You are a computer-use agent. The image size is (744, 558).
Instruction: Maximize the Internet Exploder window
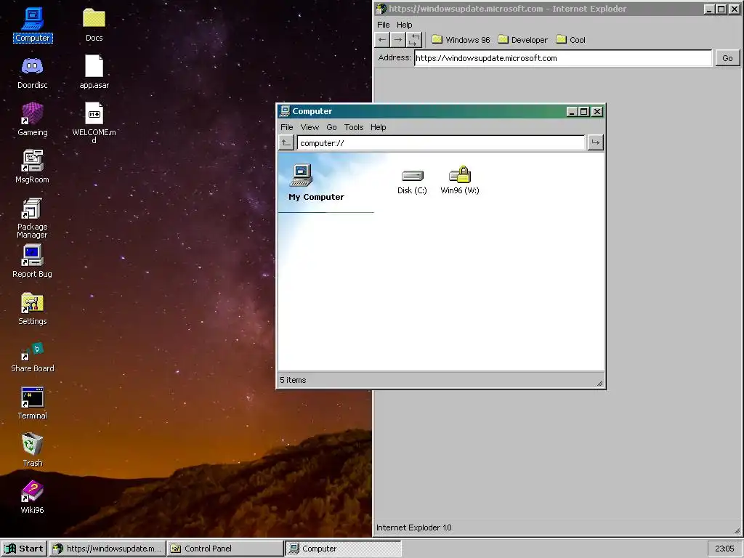tap(721, 9)
